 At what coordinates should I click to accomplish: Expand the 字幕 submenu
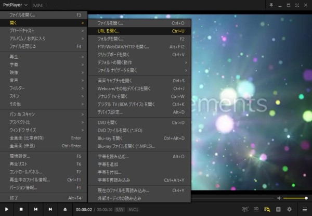44,65
